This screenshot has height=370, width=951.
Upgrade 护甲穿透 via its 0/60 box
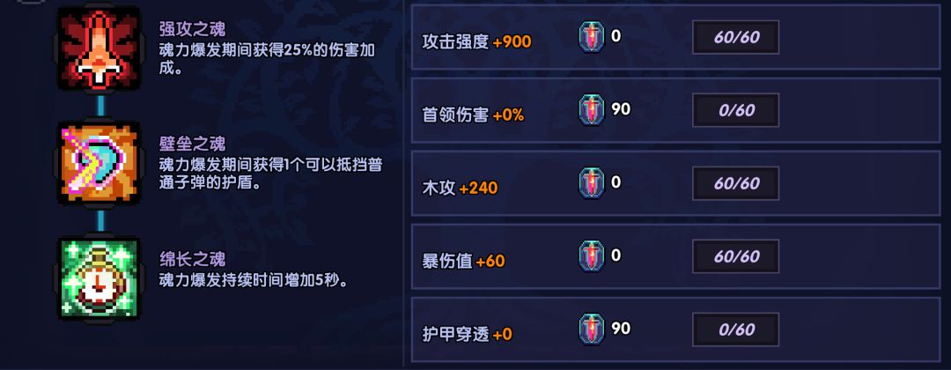point(736,329)
